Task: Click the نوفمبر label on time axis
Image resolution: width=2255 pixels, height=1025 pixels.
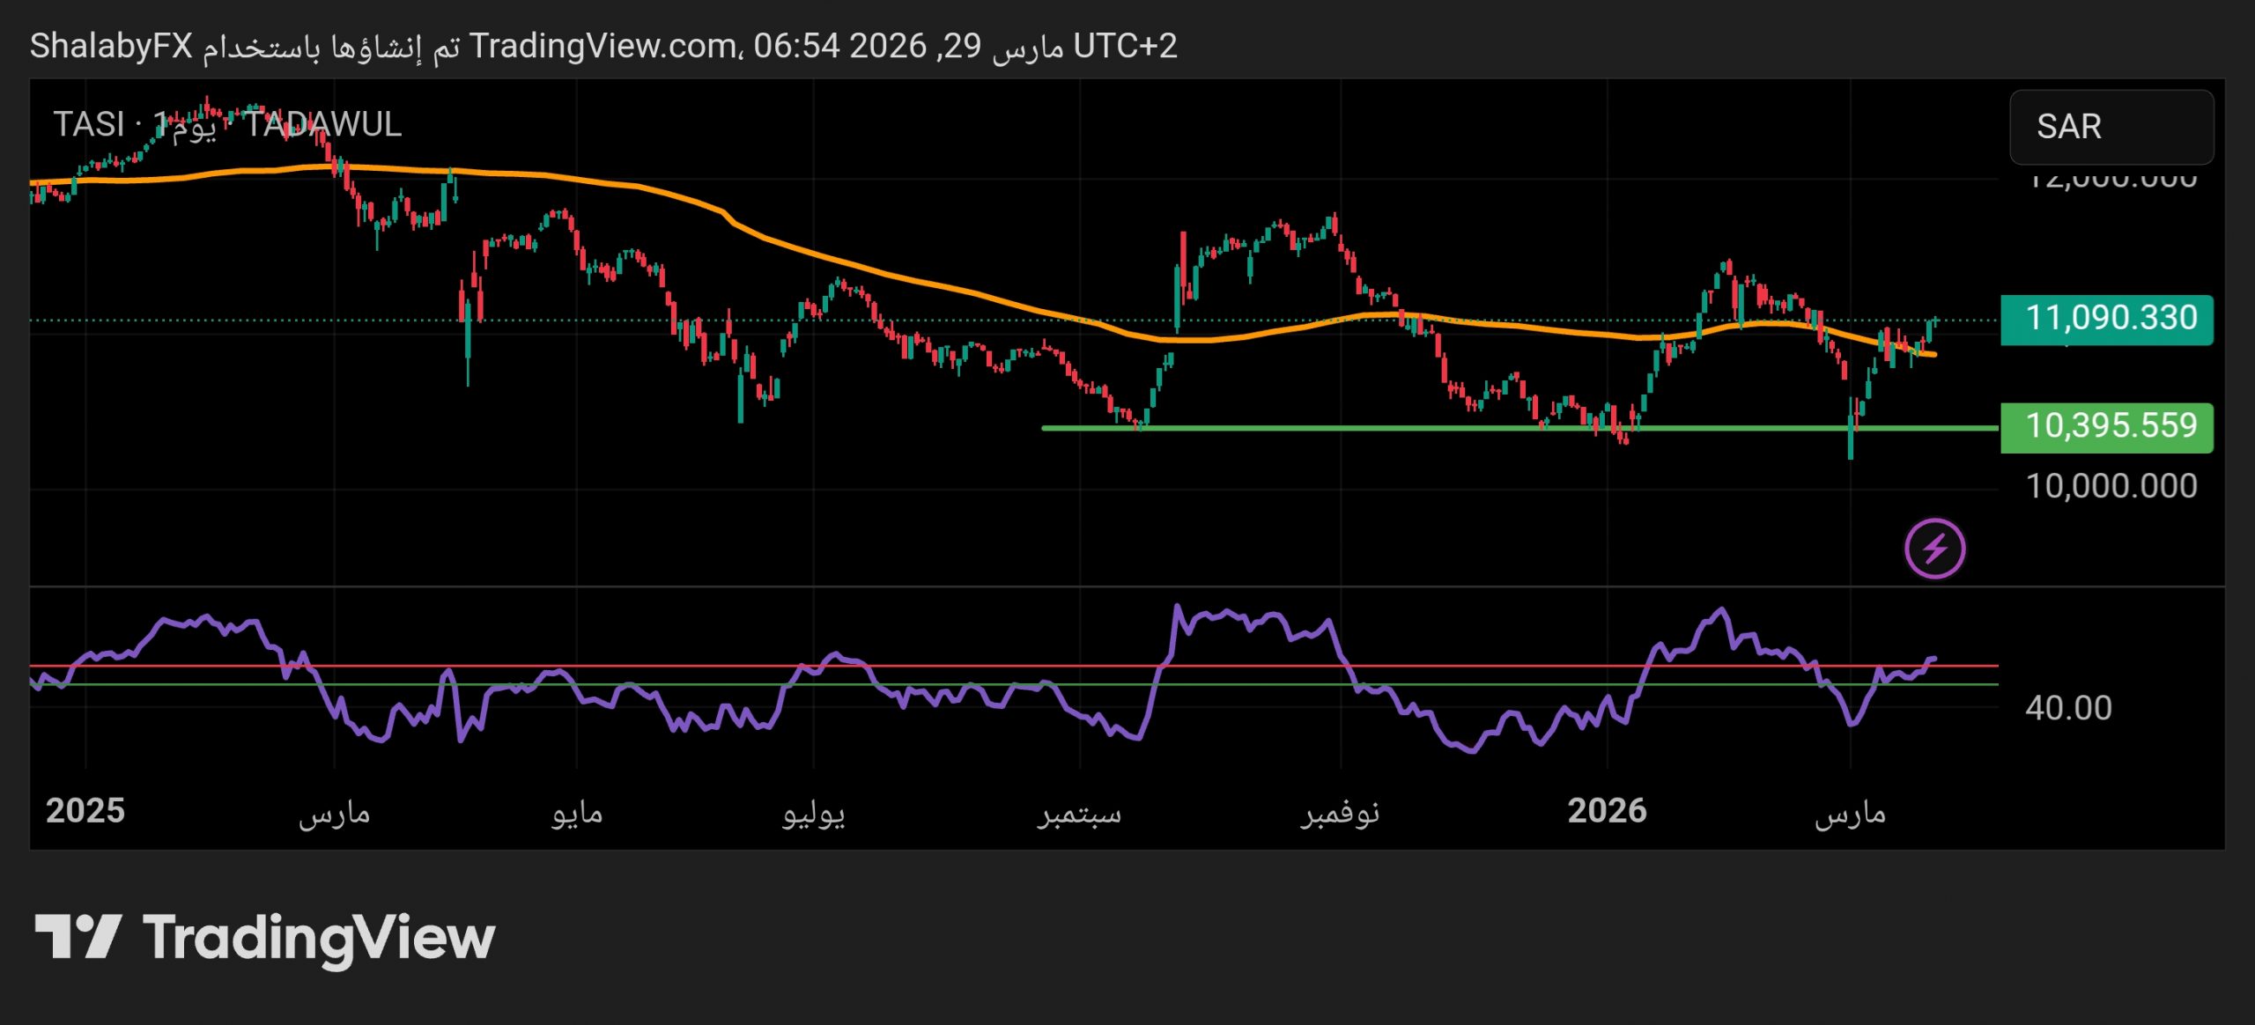Action: pos(1340,813)
